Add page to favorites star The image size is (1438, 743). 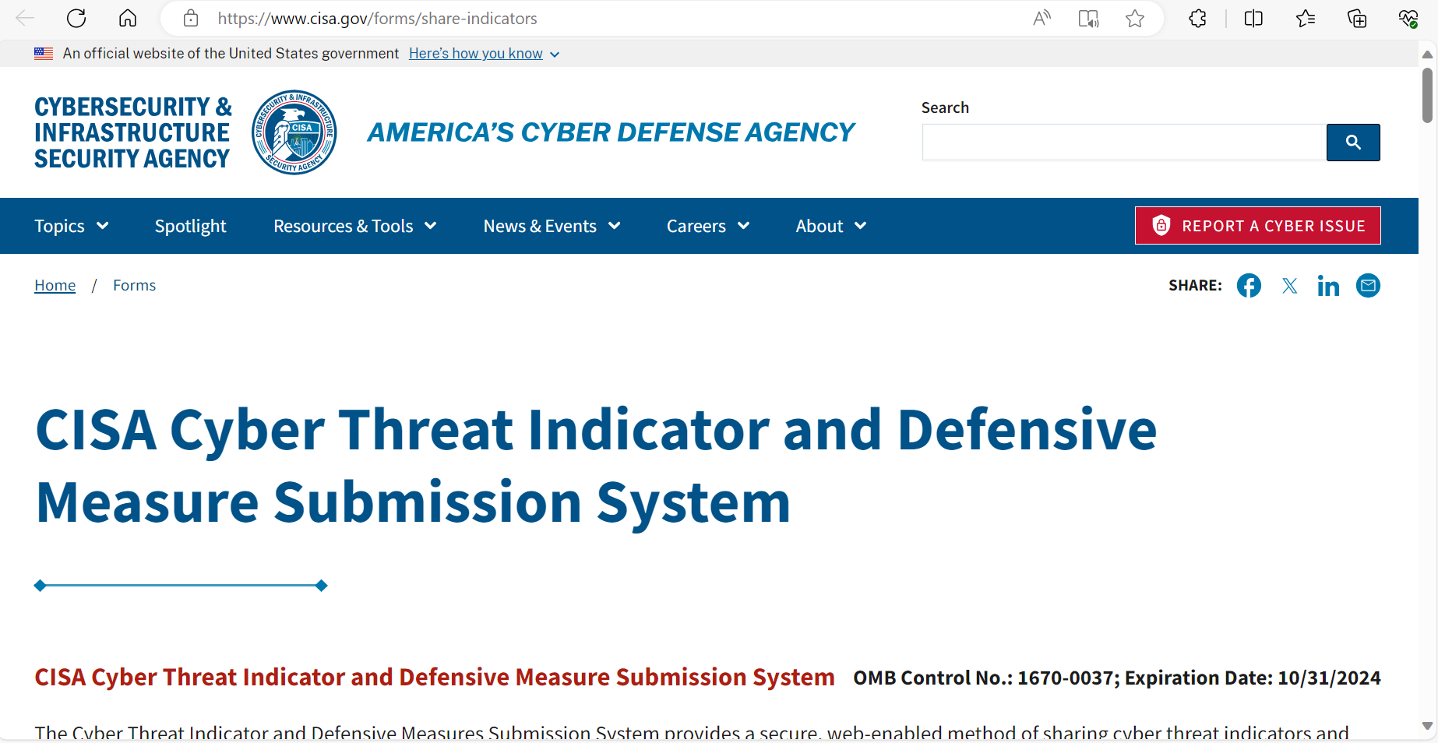(x=1135, y=19)
